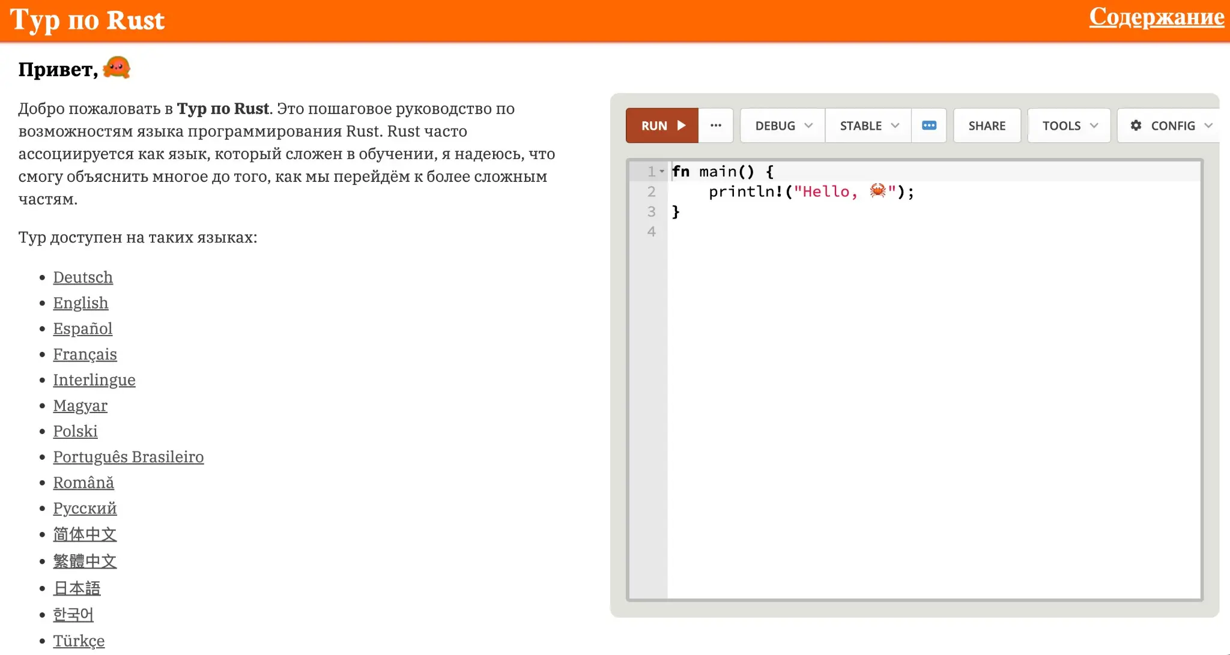Select the Русский language link

click(x=85, y=509)
